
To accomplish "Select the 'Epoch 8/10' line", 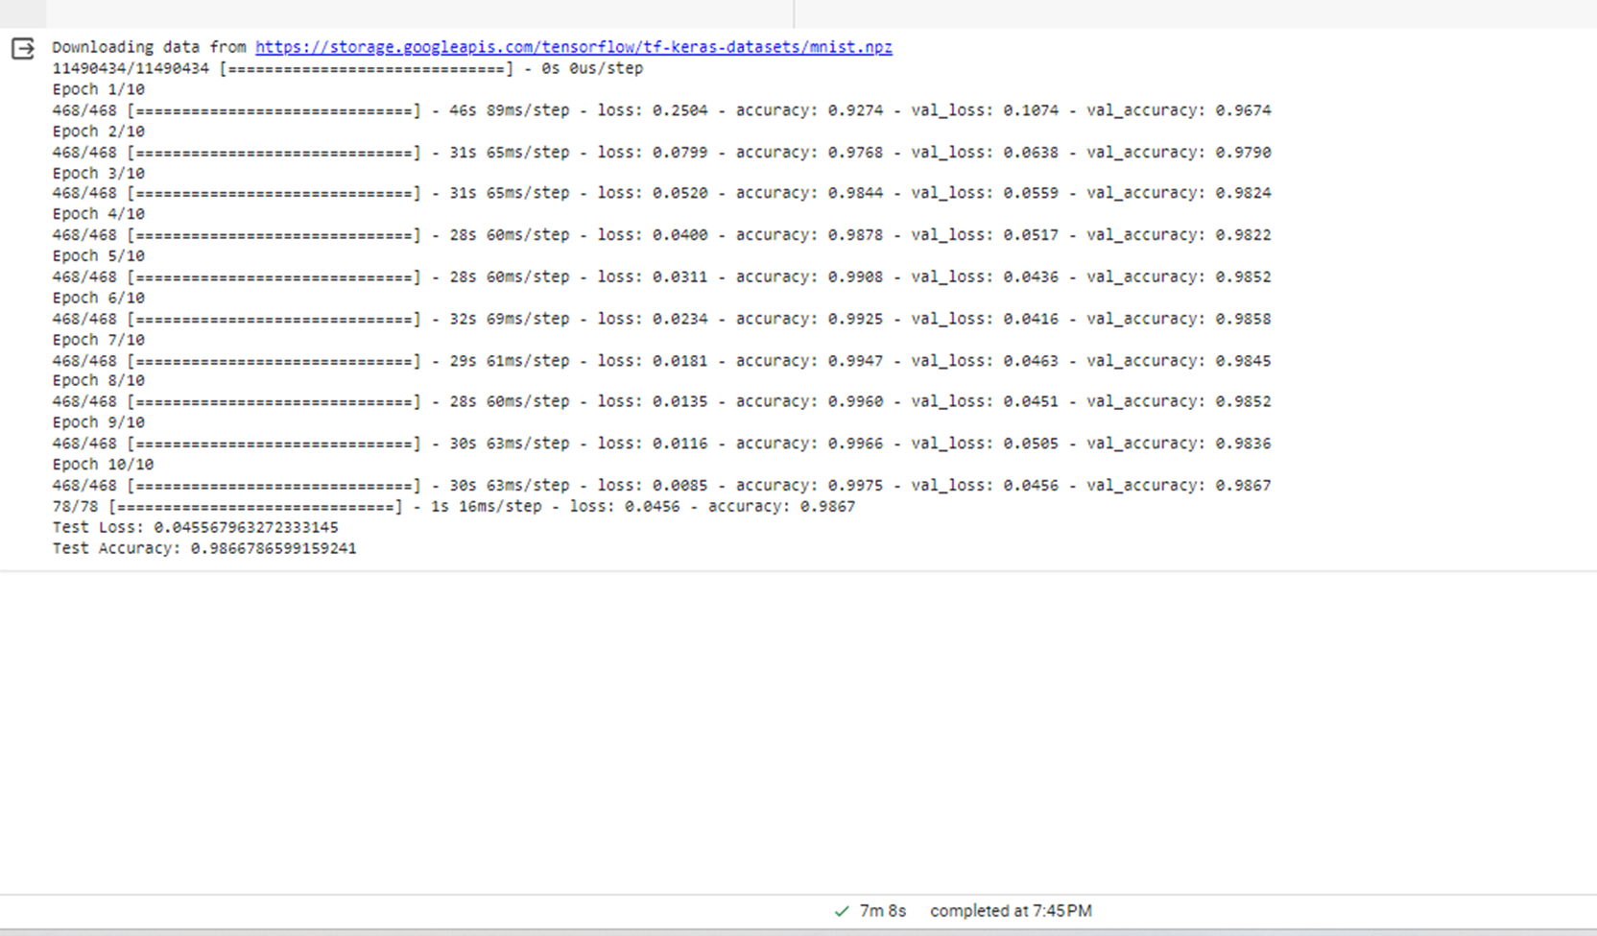I will pyautogui.click(x=99, y=381).
